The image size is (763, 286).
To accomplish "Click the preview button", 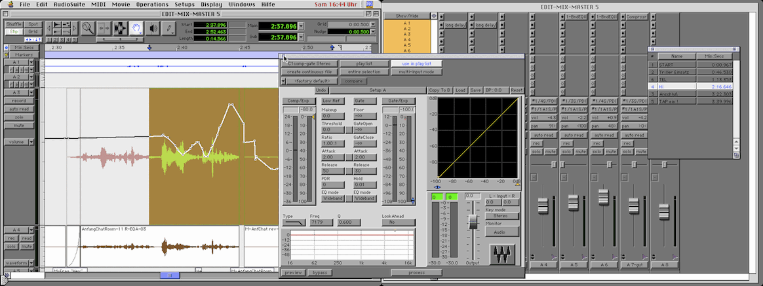I will (294, 273).
